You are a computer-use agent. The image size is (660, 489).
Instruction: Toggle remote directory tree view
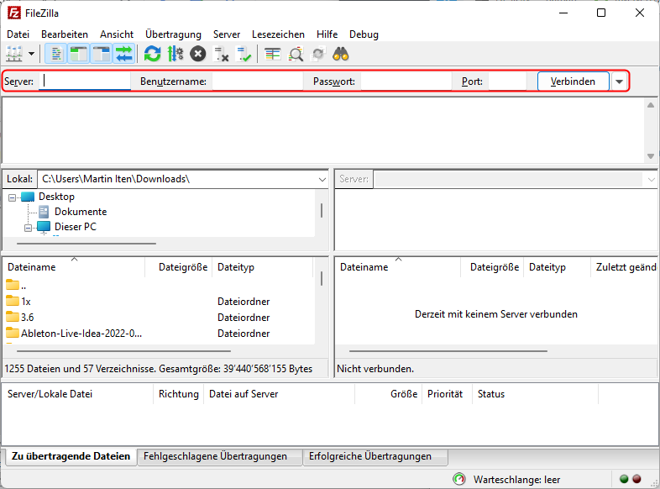tap(102, 54)
